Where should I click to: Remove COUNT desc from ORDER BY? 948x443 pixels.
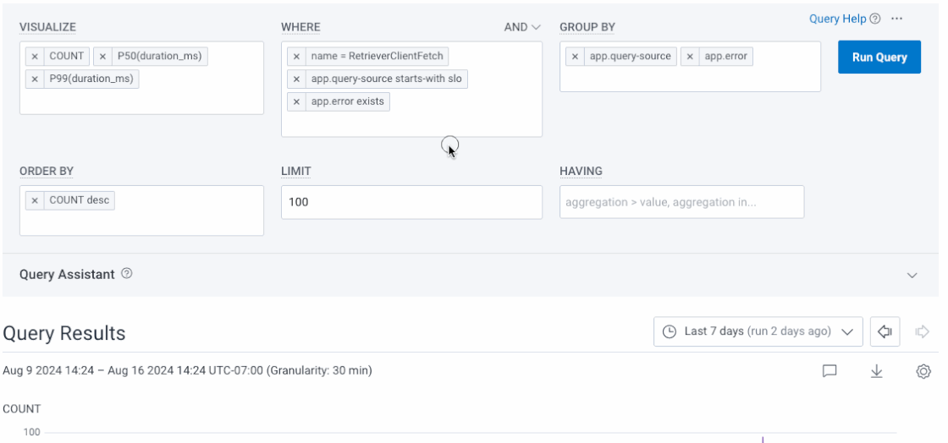(35, 201)
